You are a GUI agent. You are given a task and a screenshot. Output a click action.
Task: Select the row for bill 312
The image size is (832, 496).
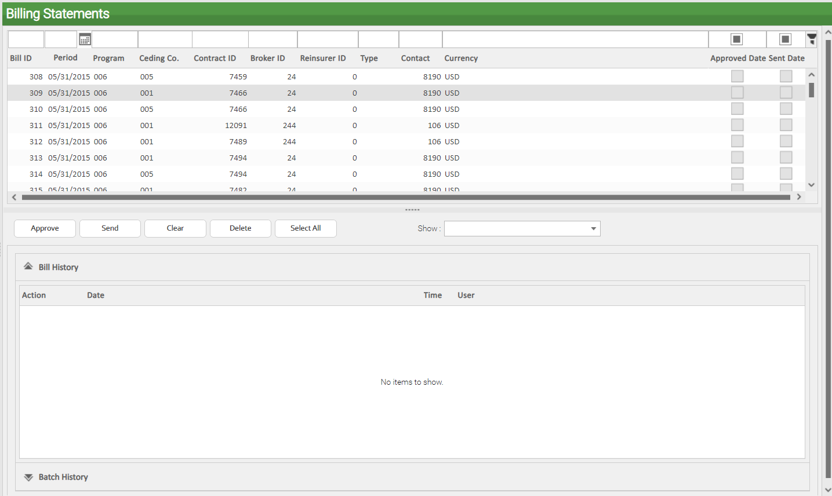pos(232,141)
